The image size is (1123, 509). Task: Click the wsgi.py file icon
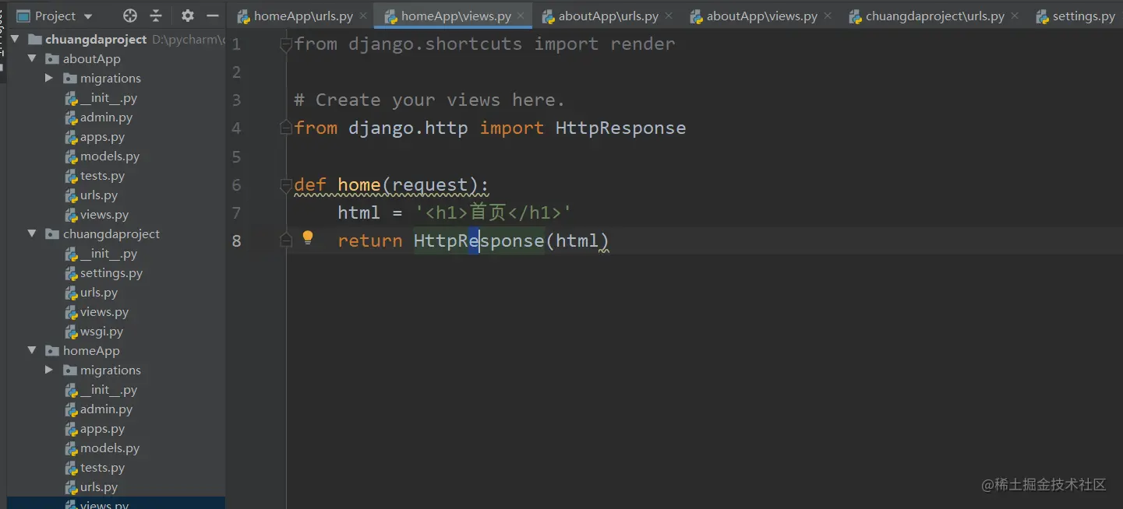pos(71,331)
